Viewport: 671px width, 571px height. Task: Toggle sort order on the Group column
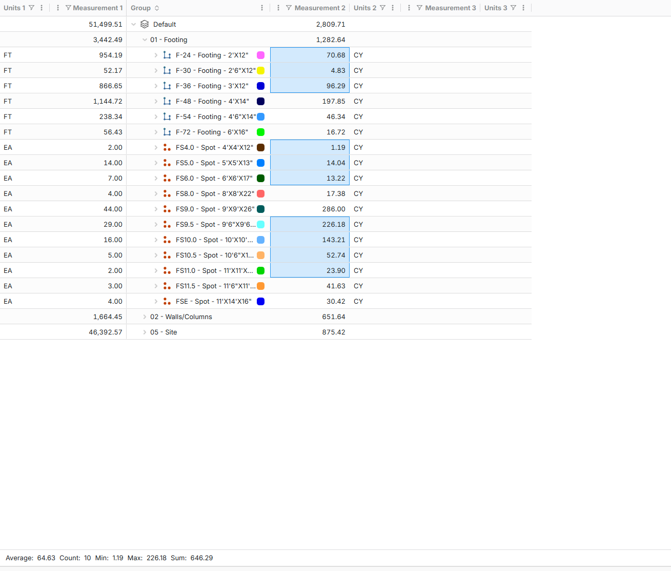(157, 8)
